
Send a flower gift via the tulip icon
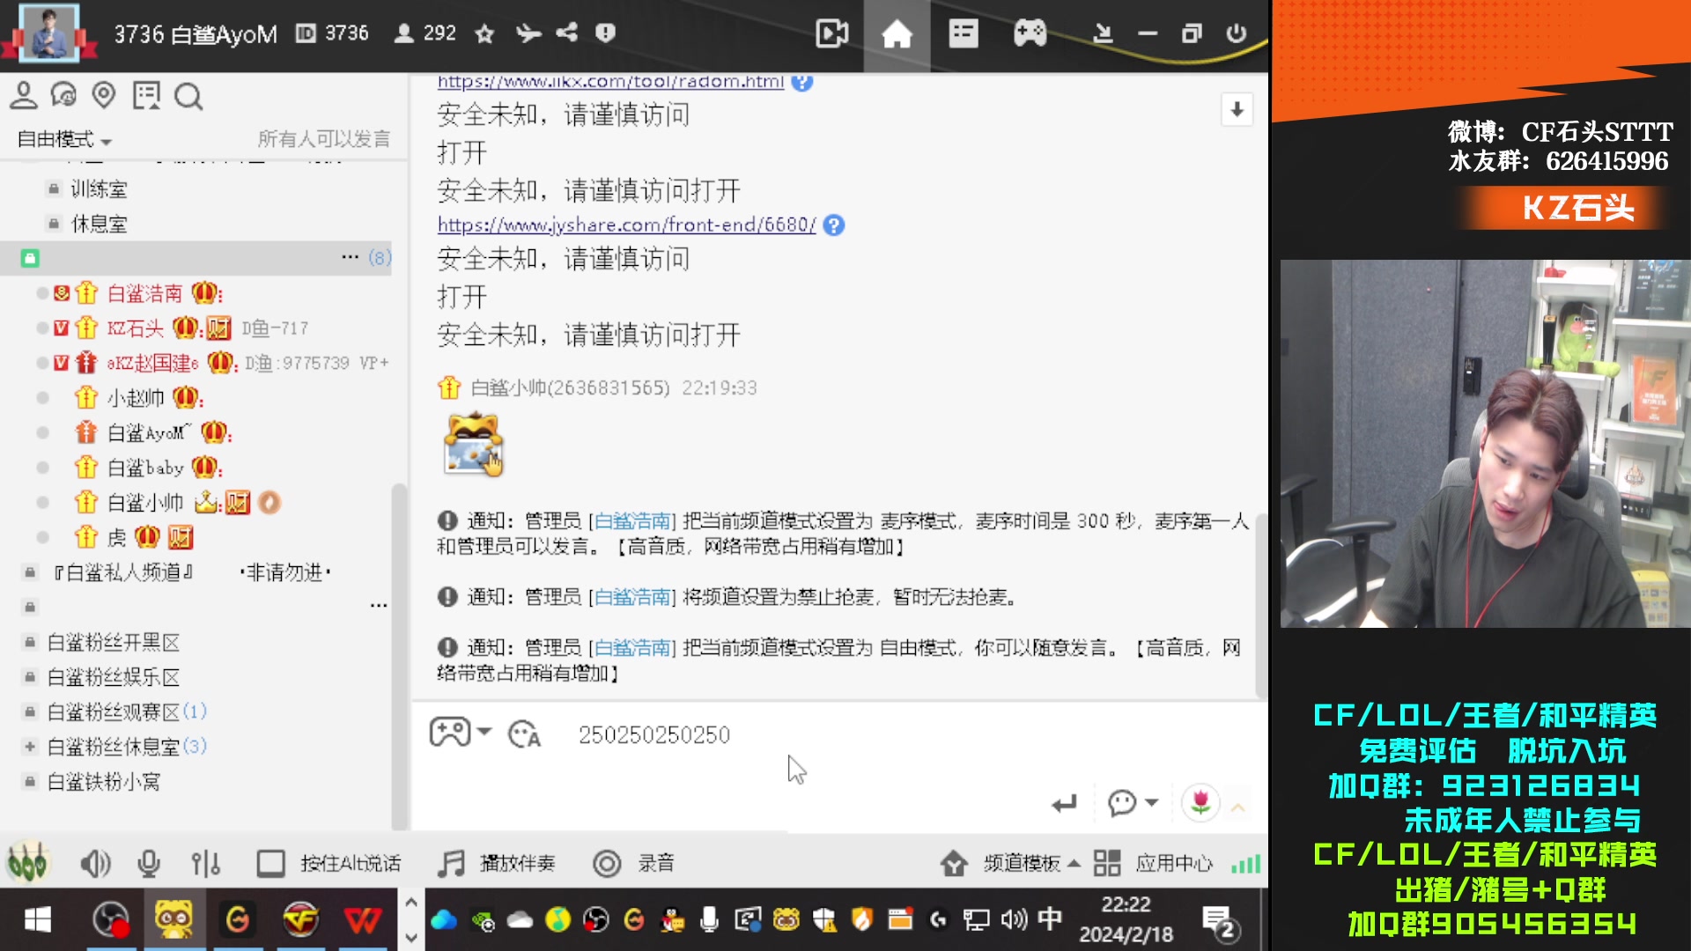1201,803
